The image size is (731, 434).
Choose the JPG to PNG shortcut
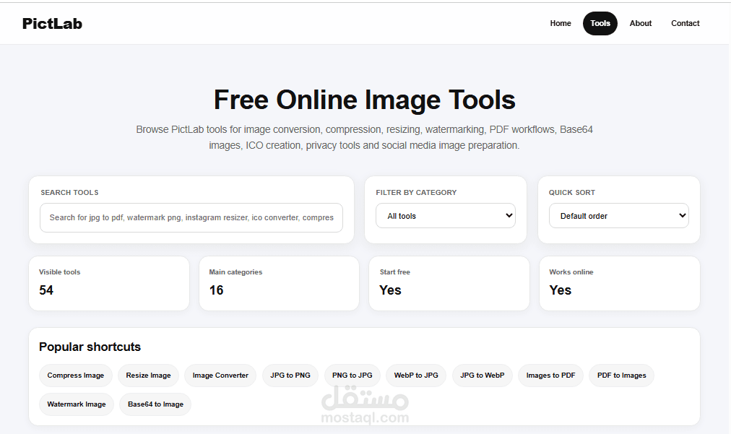click(290, 376)
